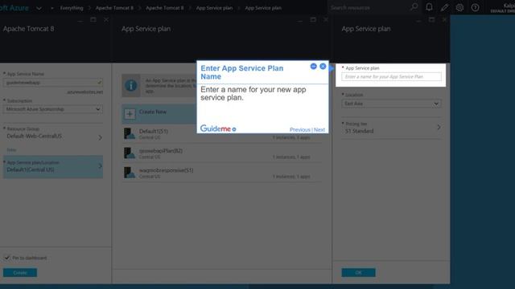The image size is (515, 289).
Task: Go to Everything breadcrumb
Action: (72, 8)
